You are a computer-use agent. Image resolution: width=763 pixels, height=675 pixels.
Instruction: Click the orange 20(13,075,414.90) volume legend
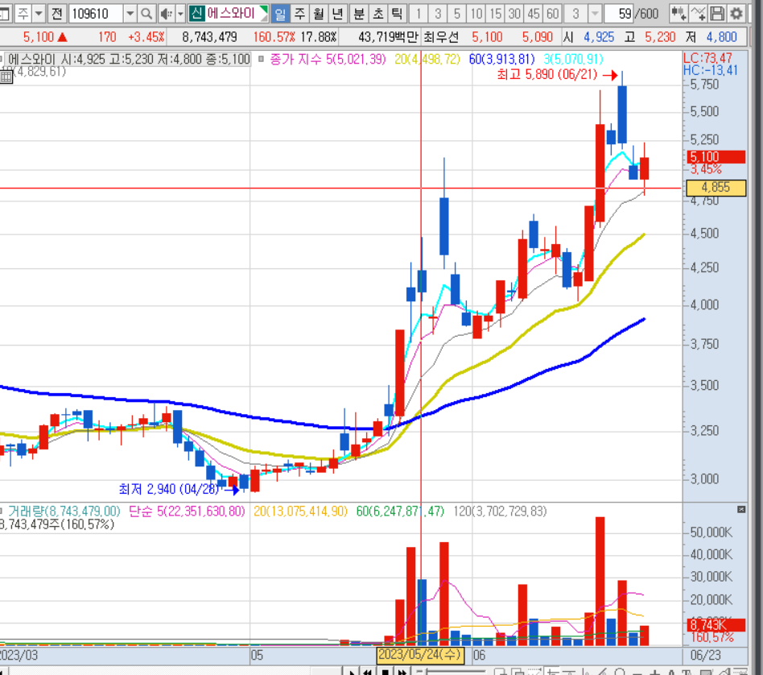300,511
